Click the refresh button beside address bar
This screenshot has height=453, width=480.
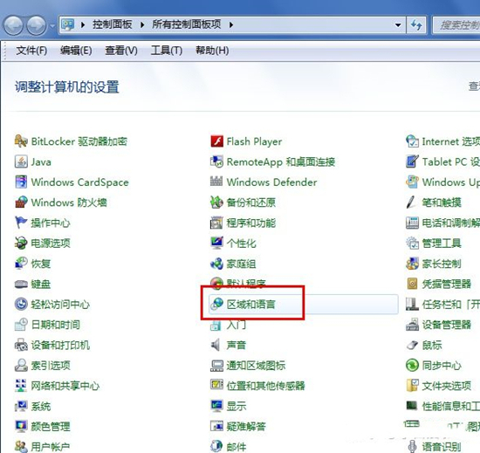click(416, 24)
